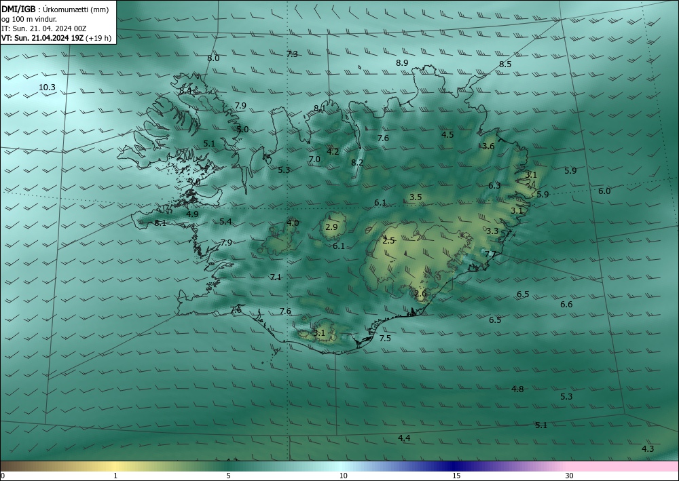The height and width of the screenshot is (481, 679).
Task: Click the 9.0 value in Breiðafjörður bay
Action: pyautogui.click(x=194, y=182)
